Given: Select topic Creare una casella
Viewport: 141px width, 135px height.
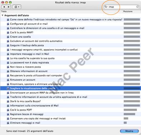Looking at the screenshot, I should click(x=20, y=37).
